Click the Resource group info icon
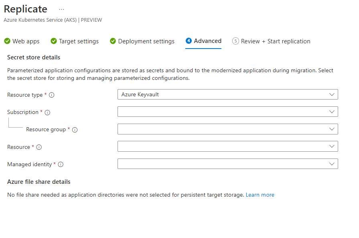 click(x=75, y=130)
